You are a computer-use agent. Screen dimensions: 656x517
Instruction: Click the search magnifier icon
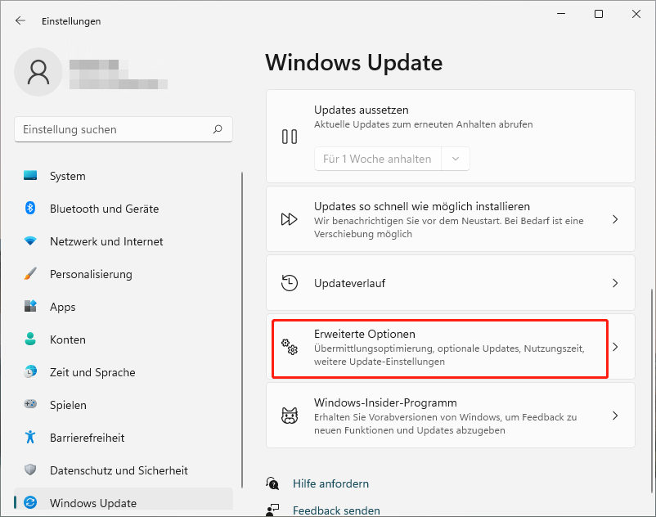(x=218, y=129)
